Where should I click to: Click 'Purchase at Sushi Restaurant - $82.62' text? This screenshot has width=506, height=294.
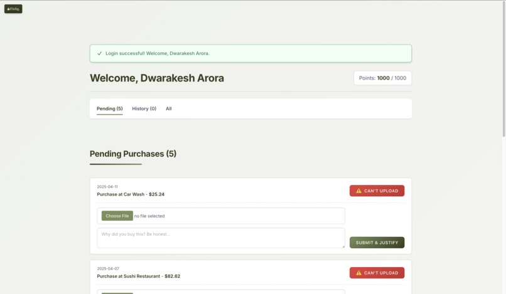tap(139, 276)
